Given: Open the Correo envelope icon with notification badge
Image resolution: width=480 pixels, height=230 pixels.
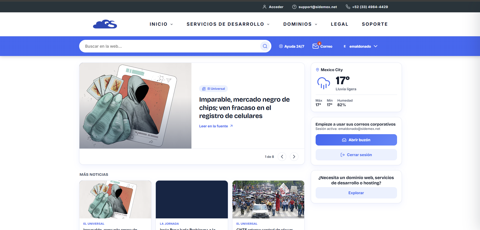Looking at the screenshot, I should (316, 46).
